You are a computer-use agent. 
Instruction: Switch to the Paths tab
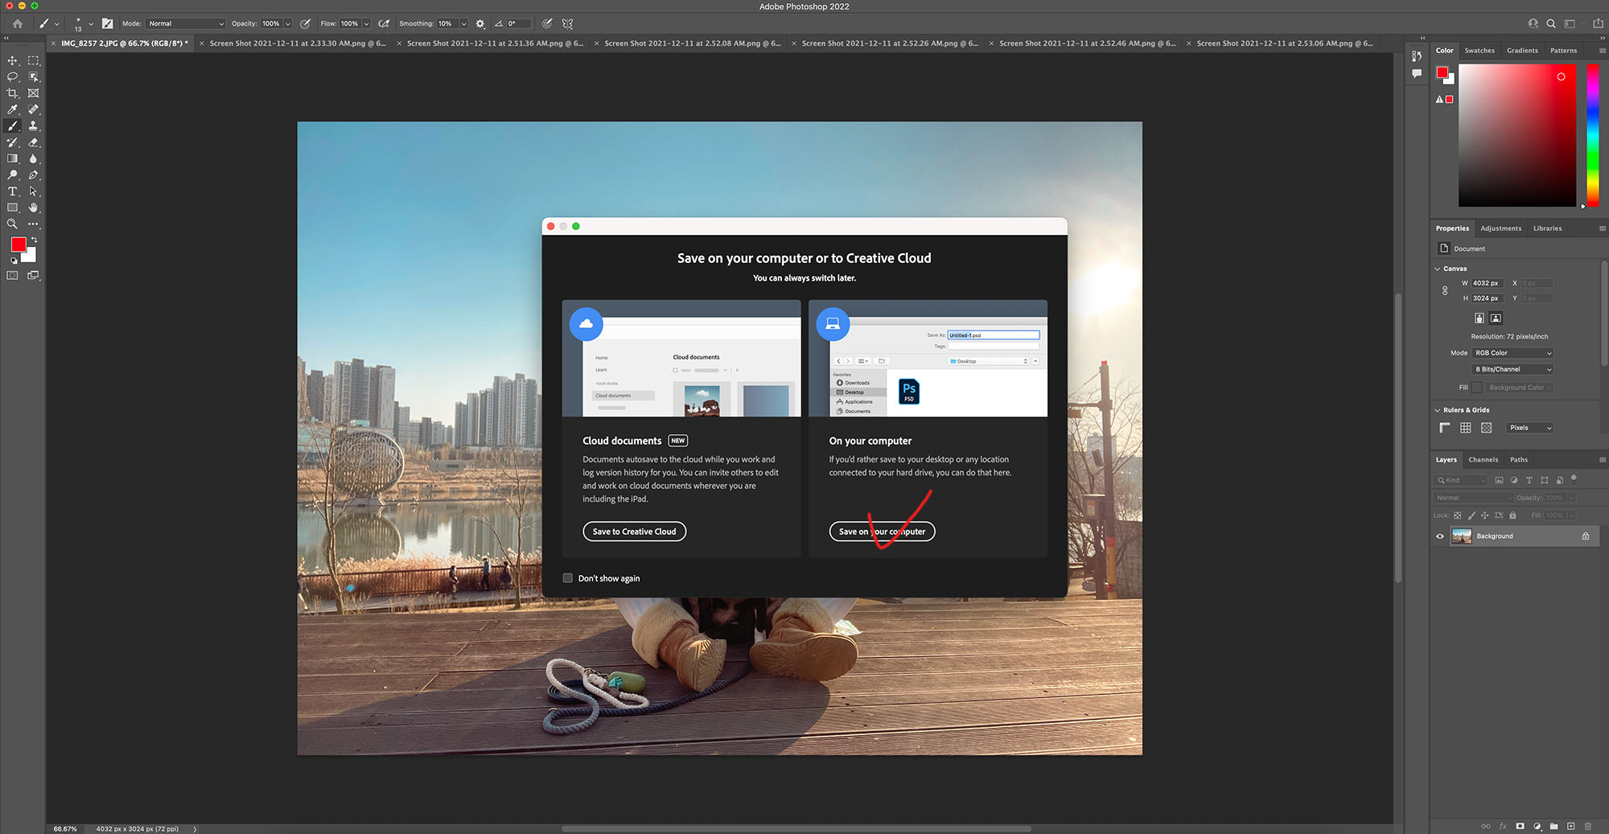1519,460
